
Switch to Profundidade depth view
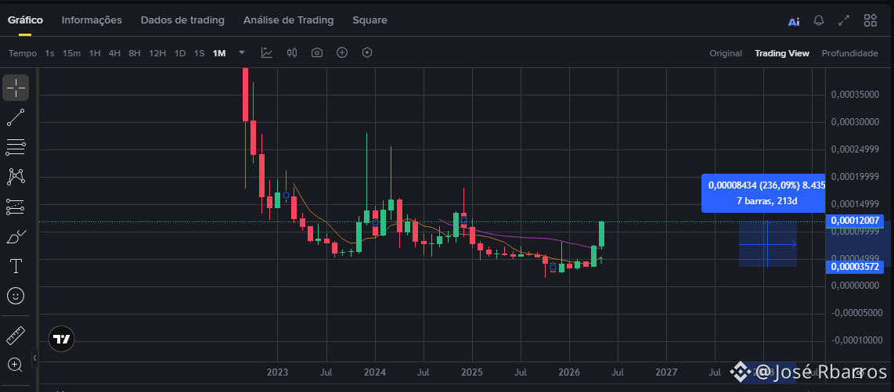849,53
